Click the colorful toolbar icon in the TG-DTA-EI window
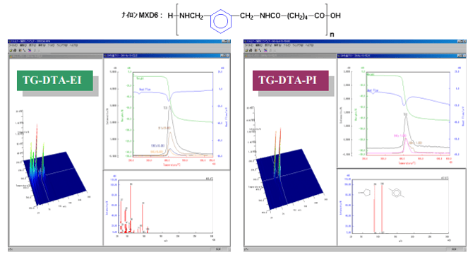The image size is (475, 257). 30,50
